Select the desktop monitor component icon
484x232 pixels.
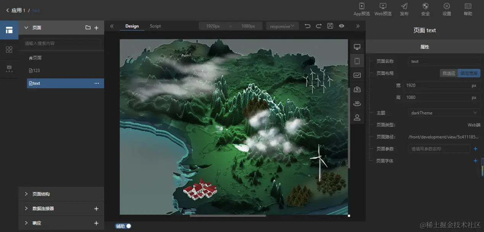coord(357,47)
